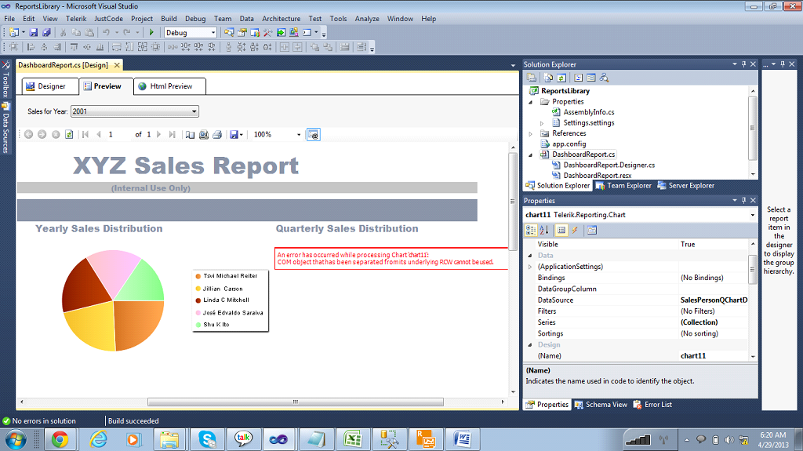
Task: Jump to last page of report preview
Action: point(172,134)
